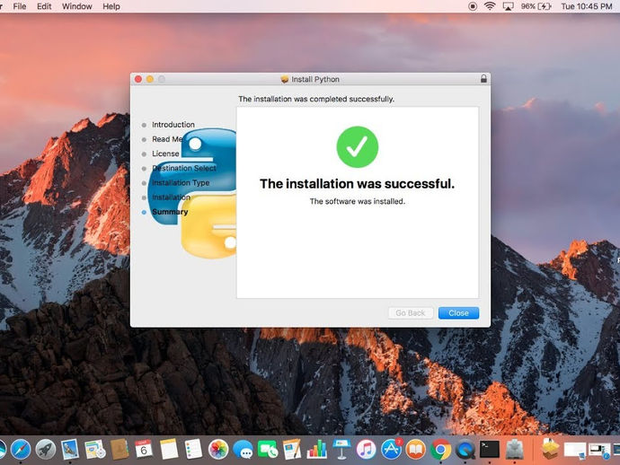Click the highlighted Summary step
The height and width of the screenshot is (465, 620).
tap(170, 212)
